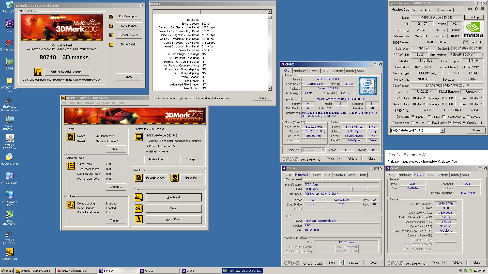Toggle the OpenCL checkbox
Screen dimensions: 488x274
[x=413, y=117]
